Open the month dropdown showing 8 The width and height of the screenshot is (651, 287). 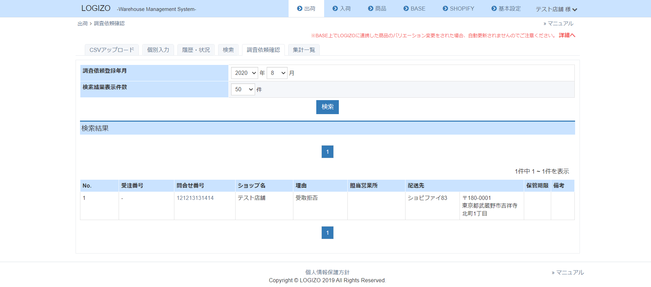[x=277, y=73]
